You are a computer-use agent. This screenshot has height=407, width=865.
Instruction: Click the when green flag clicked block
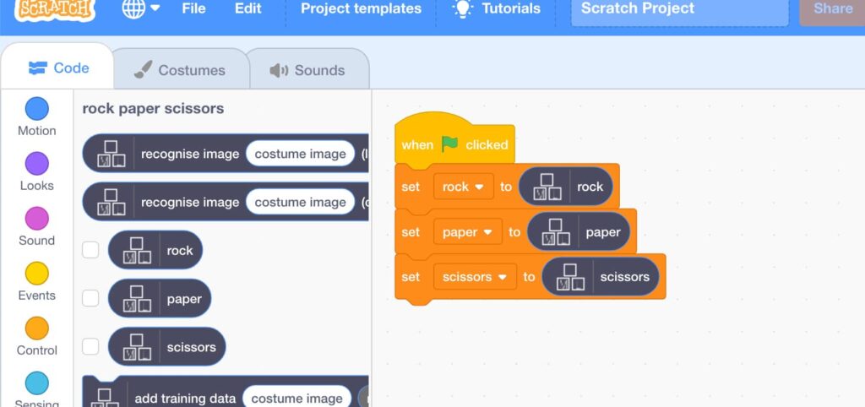click(454, 138)
